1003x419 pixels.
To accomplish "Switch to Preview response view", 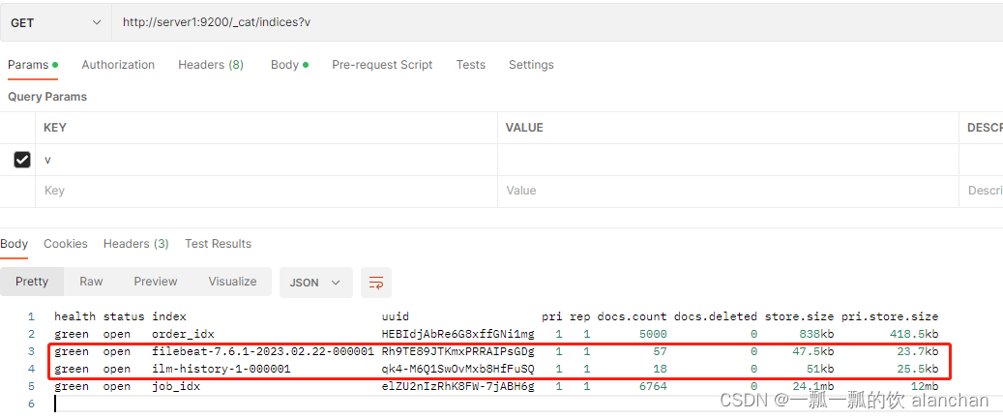I will [x=156, y=282].
